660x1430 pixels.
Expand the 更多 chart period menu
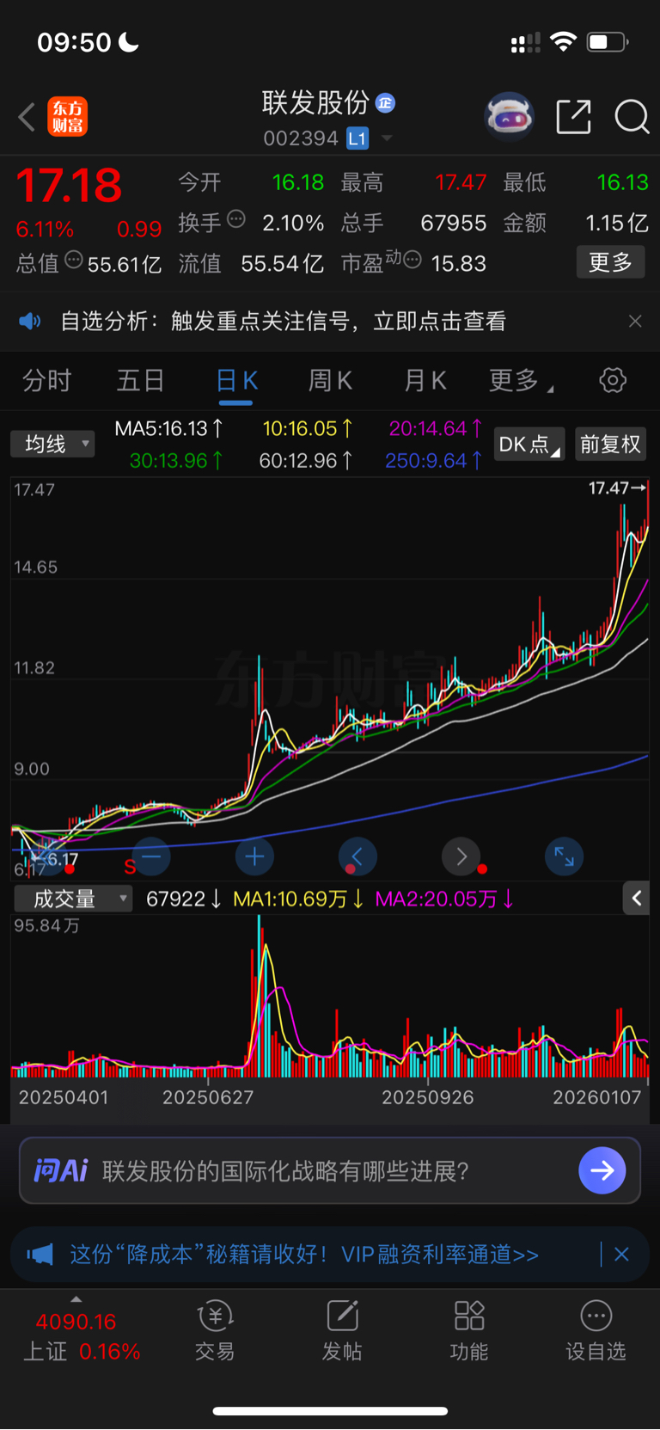[x=521, y=380]
